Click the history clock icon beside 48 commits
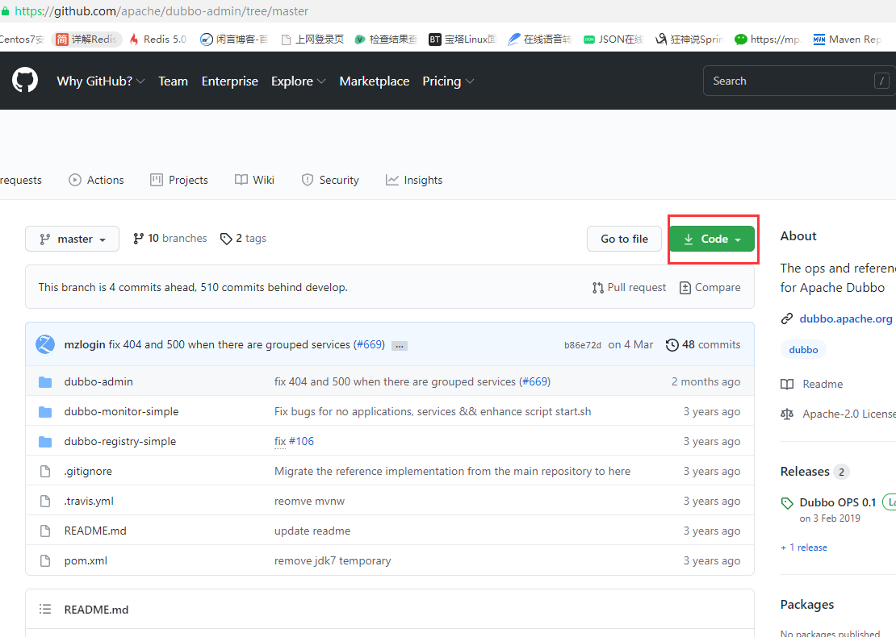 [x=672, y=345]
